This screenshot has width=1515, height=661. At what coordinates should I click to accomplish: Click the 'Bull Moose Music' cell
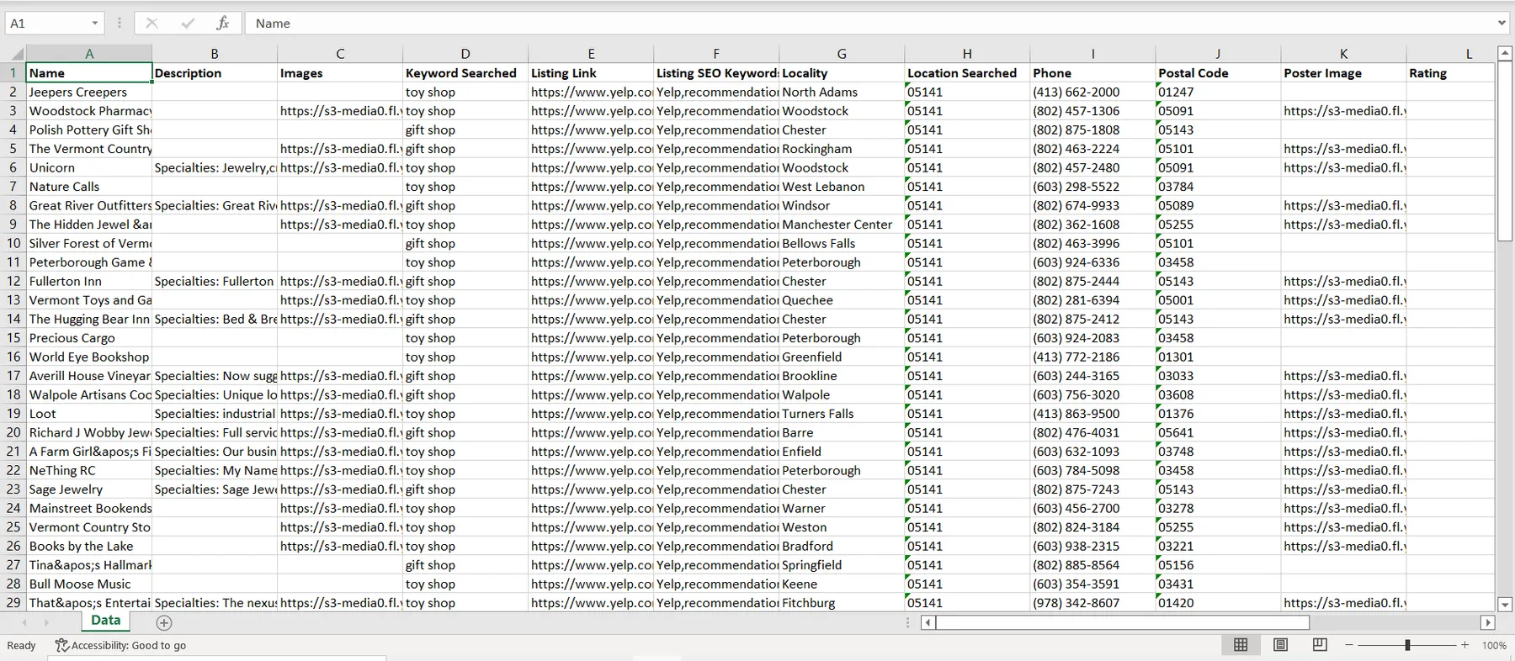tap(89, 584)
